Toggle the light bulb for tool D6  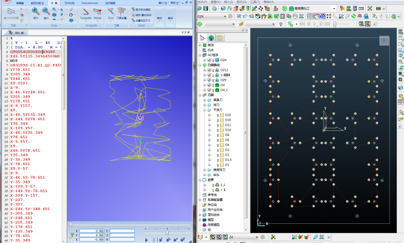pyautogui.click(x=218, y=140)
